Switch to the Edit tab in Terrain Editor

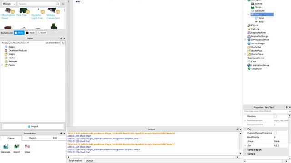coord(55,138)
